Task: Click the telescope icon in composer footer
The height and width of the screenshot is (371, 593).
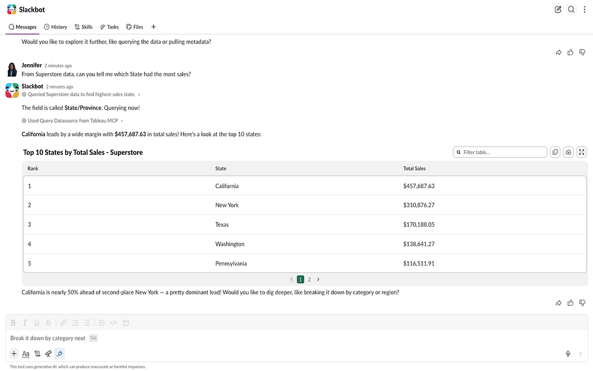Action: pos(49,354)
